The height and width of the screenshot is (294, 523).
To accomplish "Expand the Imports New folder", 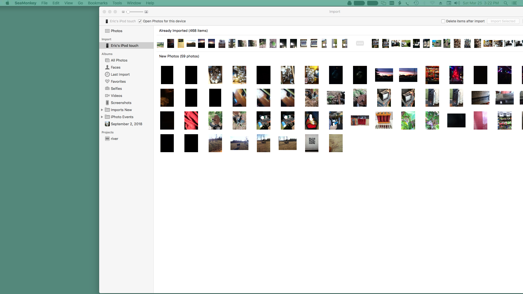I will pos(102,110).
